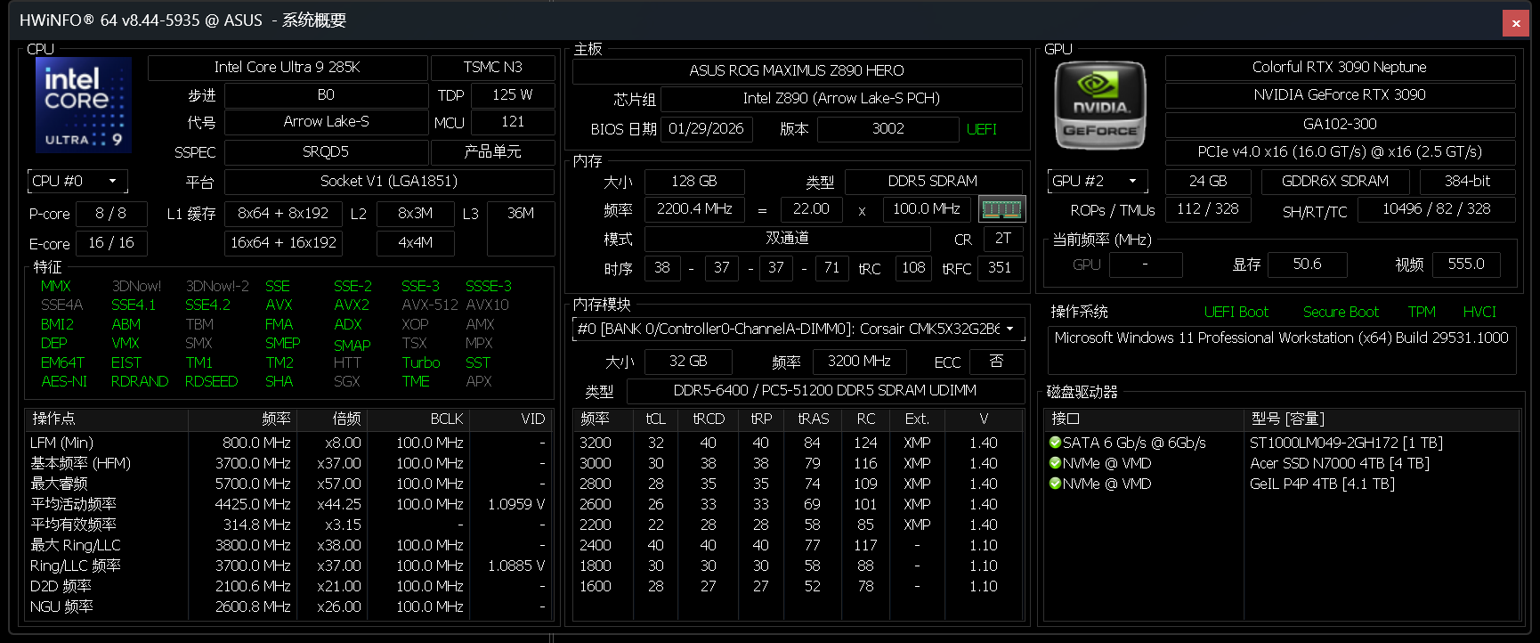Viewport: 1540px width, 643px height.
Task: Click the BCLK column header
Action: click(x=417, y=419)
